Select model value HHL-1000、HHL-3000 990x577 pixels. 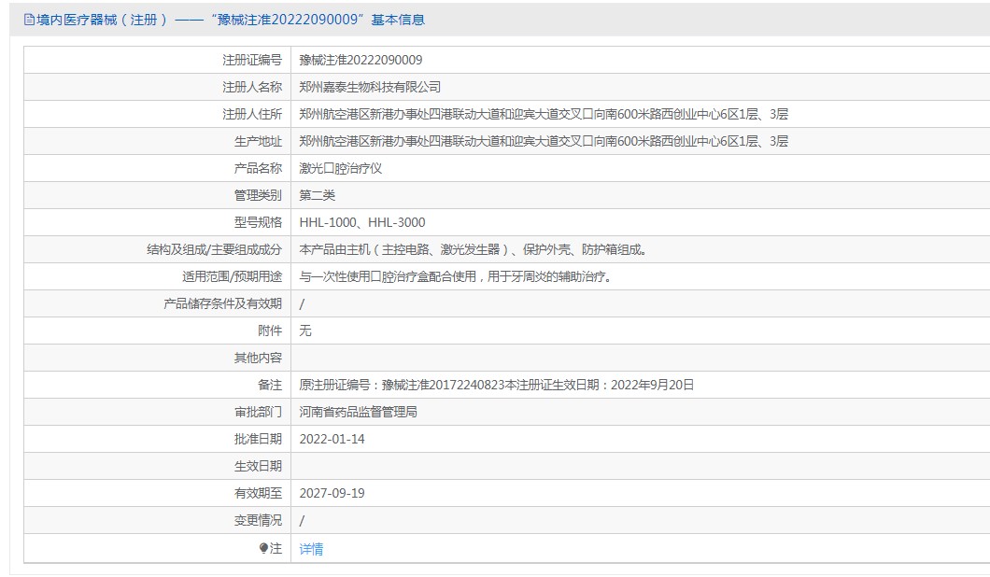click(362, 223)
